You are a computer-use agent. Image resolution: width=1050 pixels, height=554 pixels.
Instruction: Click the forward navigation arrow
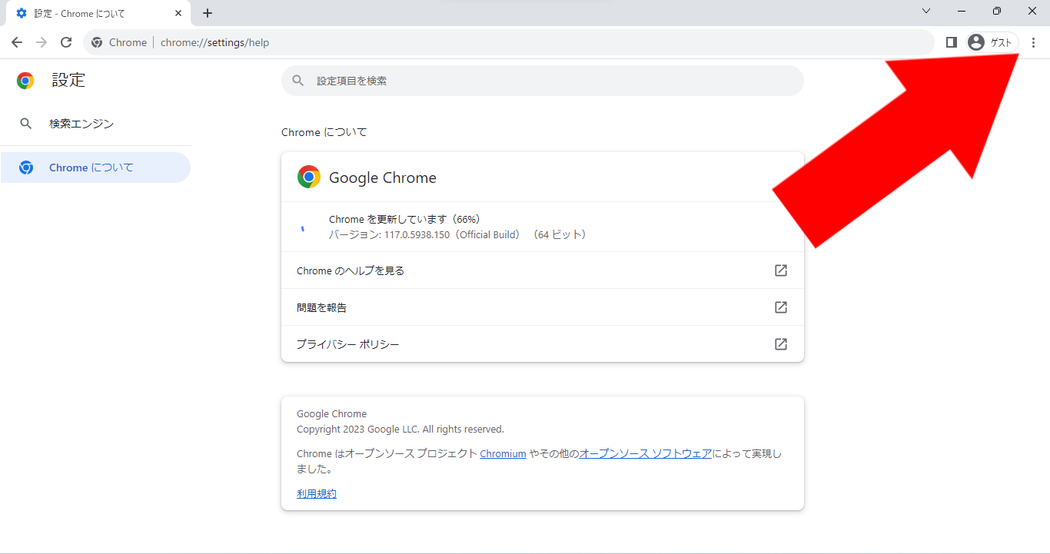pos(42,42)
